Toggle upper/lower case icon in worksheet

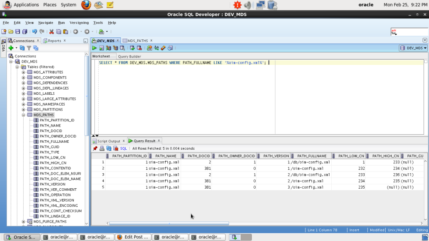coord(156,48)
